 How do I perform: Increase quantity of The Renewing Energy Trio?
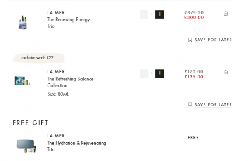[x=160, y=15]
